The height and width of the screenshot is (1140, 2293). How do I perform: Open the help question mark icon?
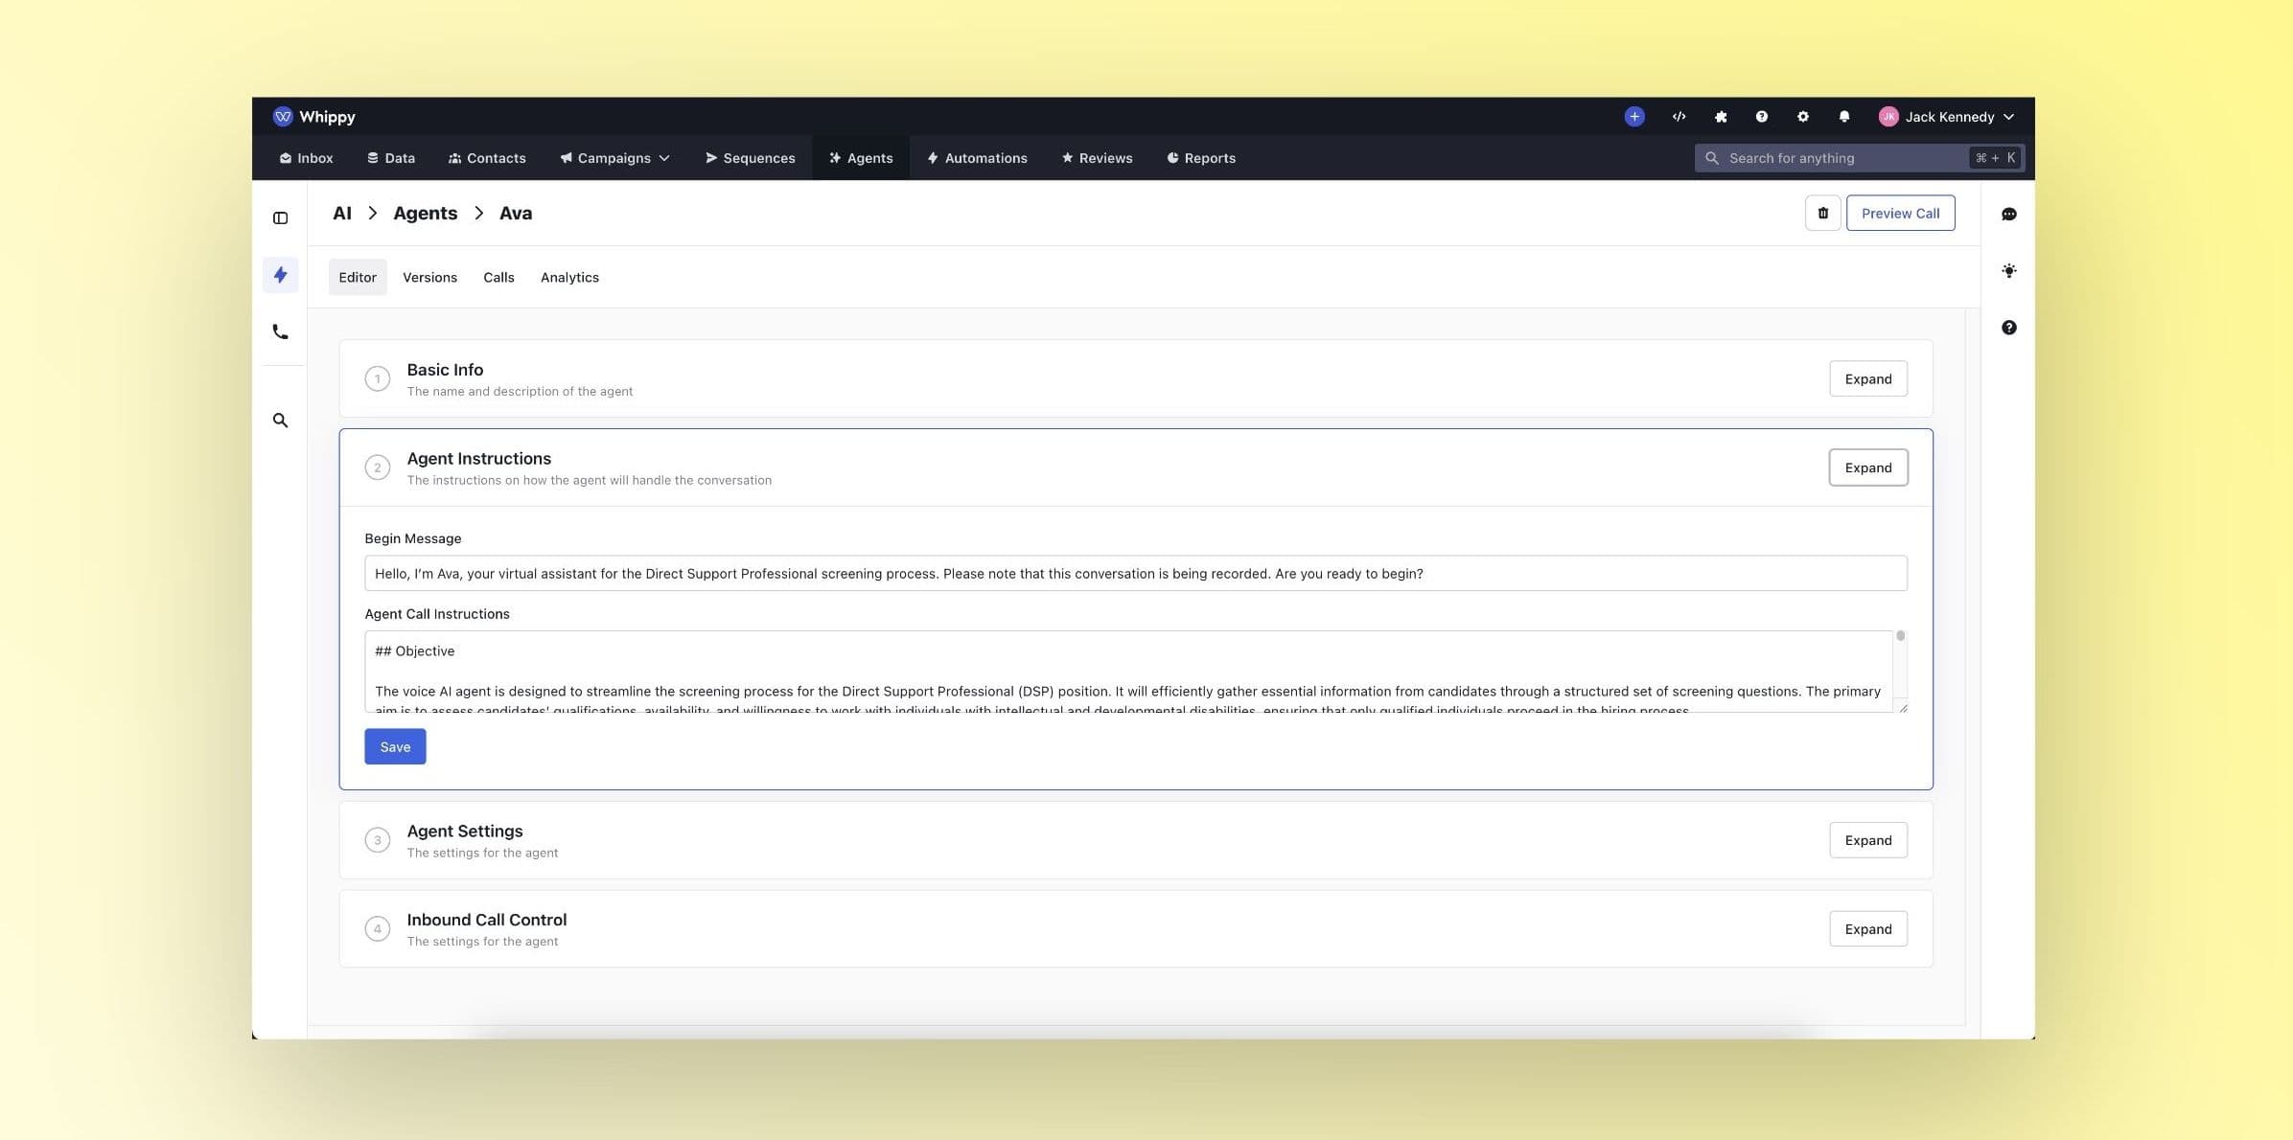(1761, 116)
